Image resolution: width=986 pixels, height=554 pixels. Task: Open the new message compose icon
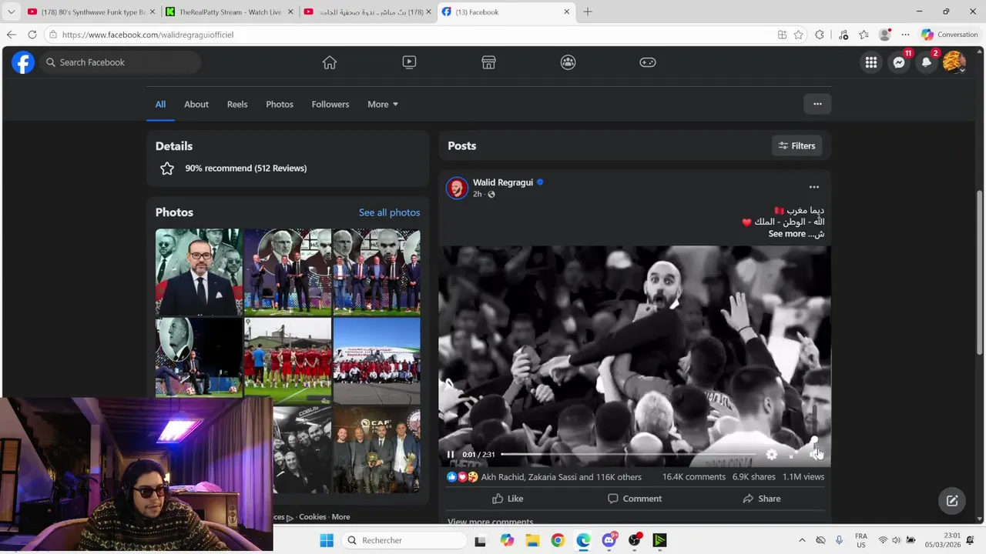coord(952,501)
